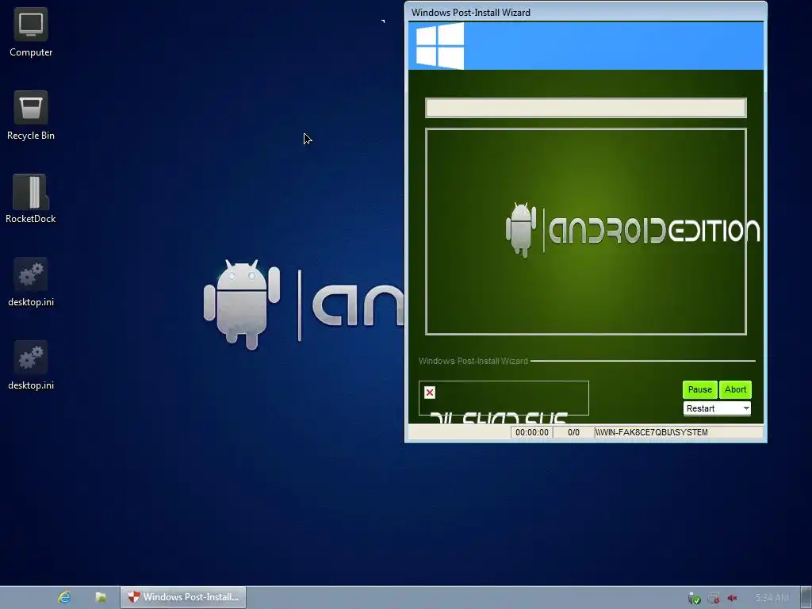
Task: Click the Show Desktop button at taskbar end
Action: tap(806, 598)
